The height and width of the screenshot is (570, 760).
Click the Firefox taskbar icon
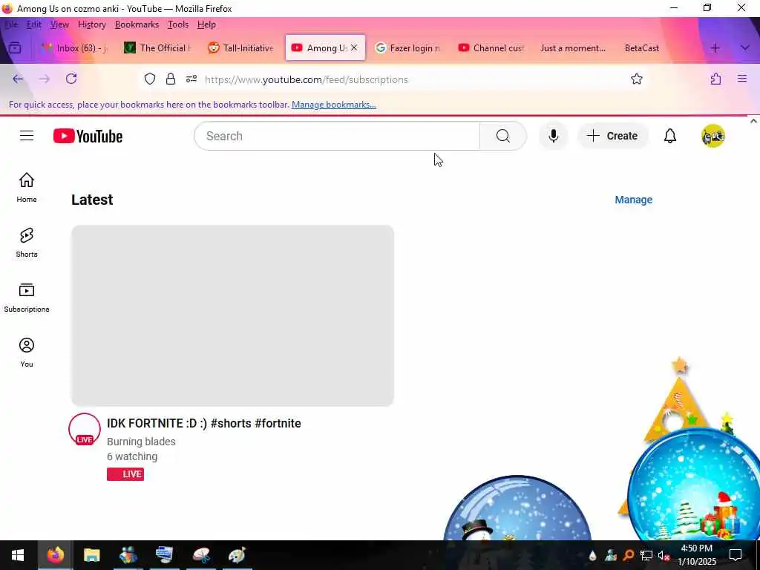pyautogui.click(x=55, y=555)
